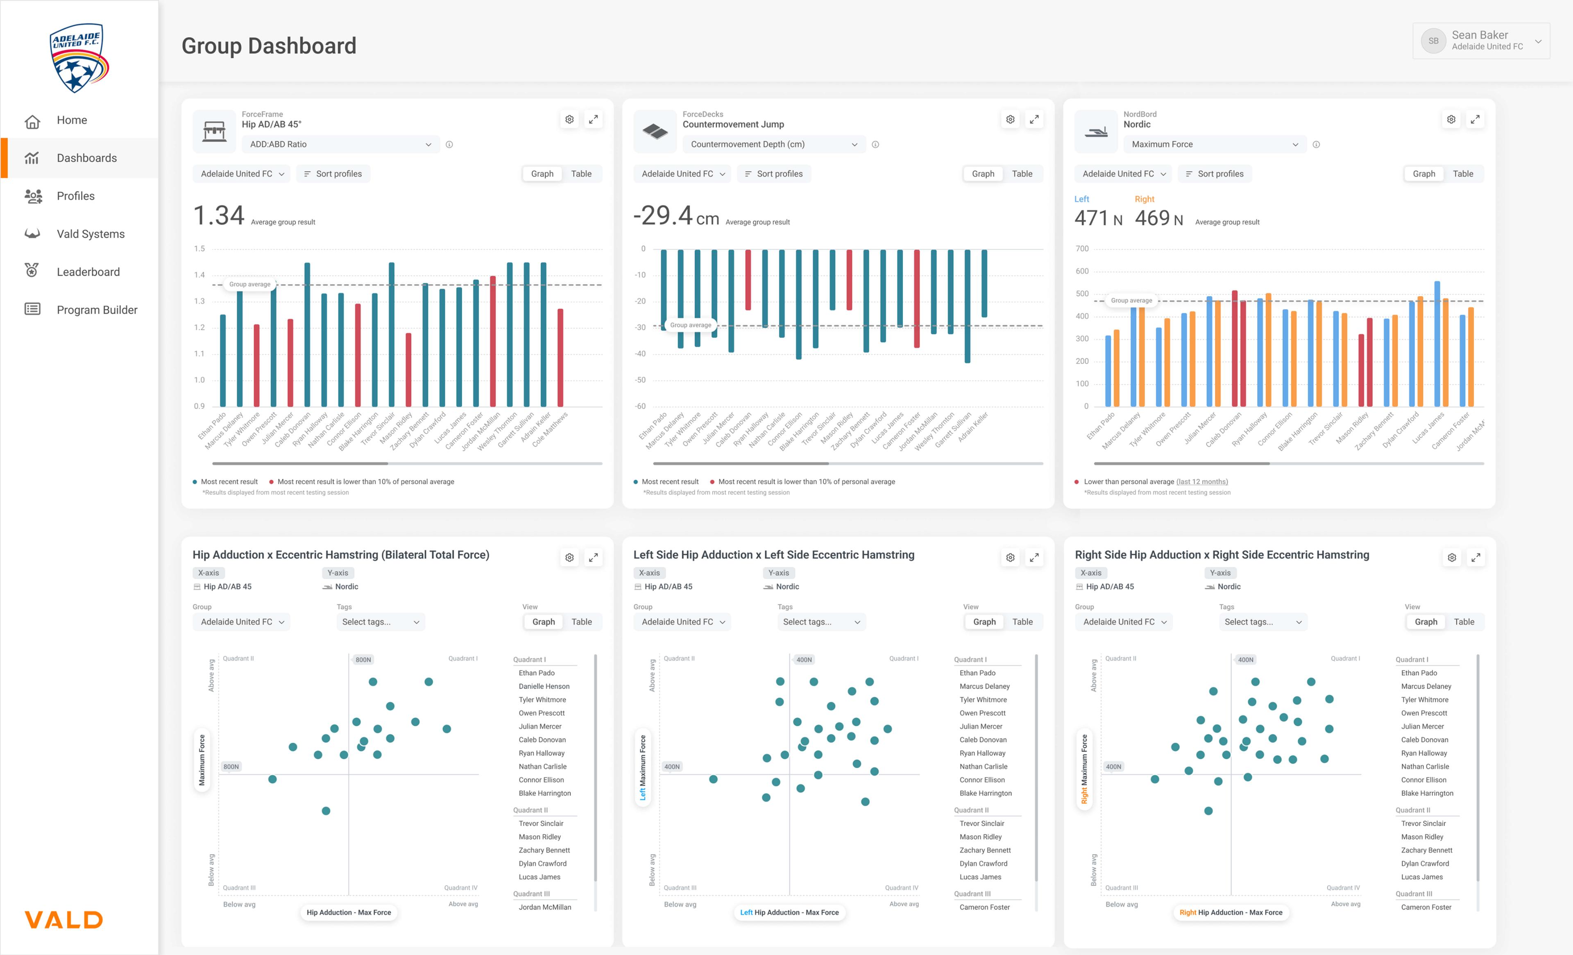This screenshot has height=955, width=1573.
Task: Click the NordBord device icon
Action: 1096,131
